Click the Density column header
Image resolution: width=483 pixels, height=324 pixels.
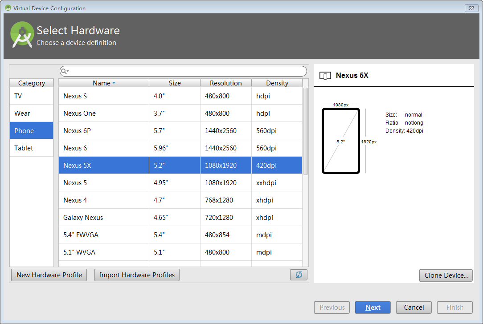click(x=277, y=83)
